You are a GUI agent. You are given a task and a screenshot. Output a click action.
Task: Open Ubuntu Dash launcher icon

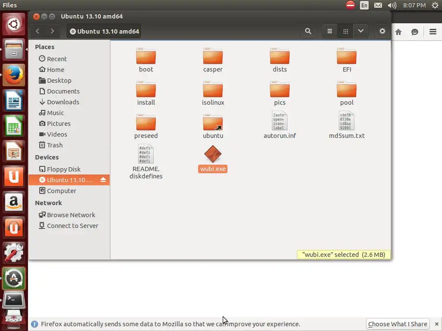point(13,24)
